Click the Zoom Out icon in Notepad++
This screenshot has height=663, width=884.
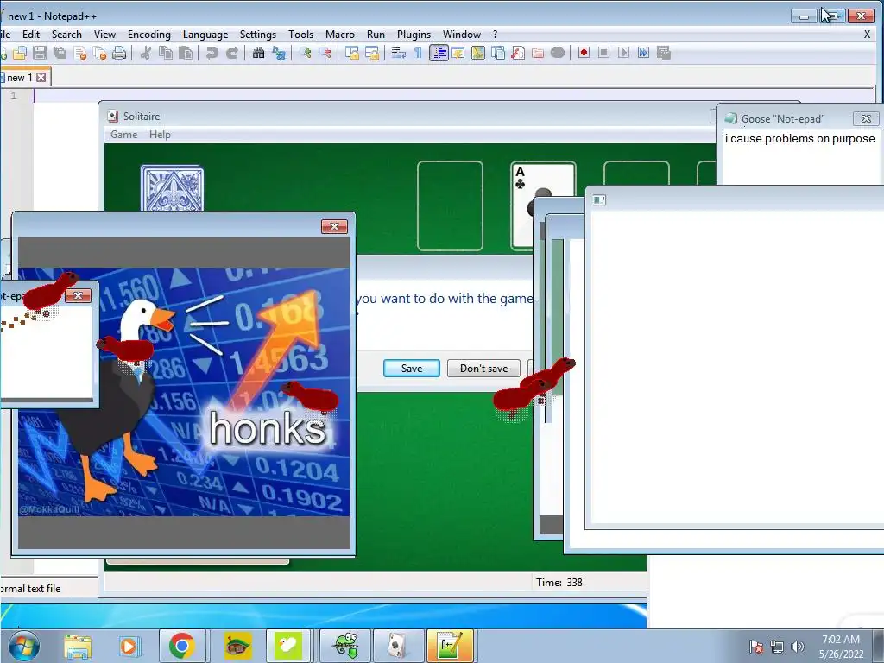click(325, 53)
